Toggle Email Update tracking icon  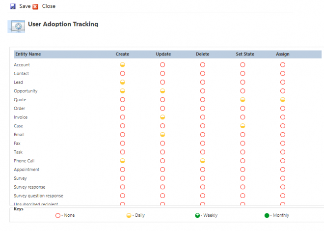tap(162, 135)
